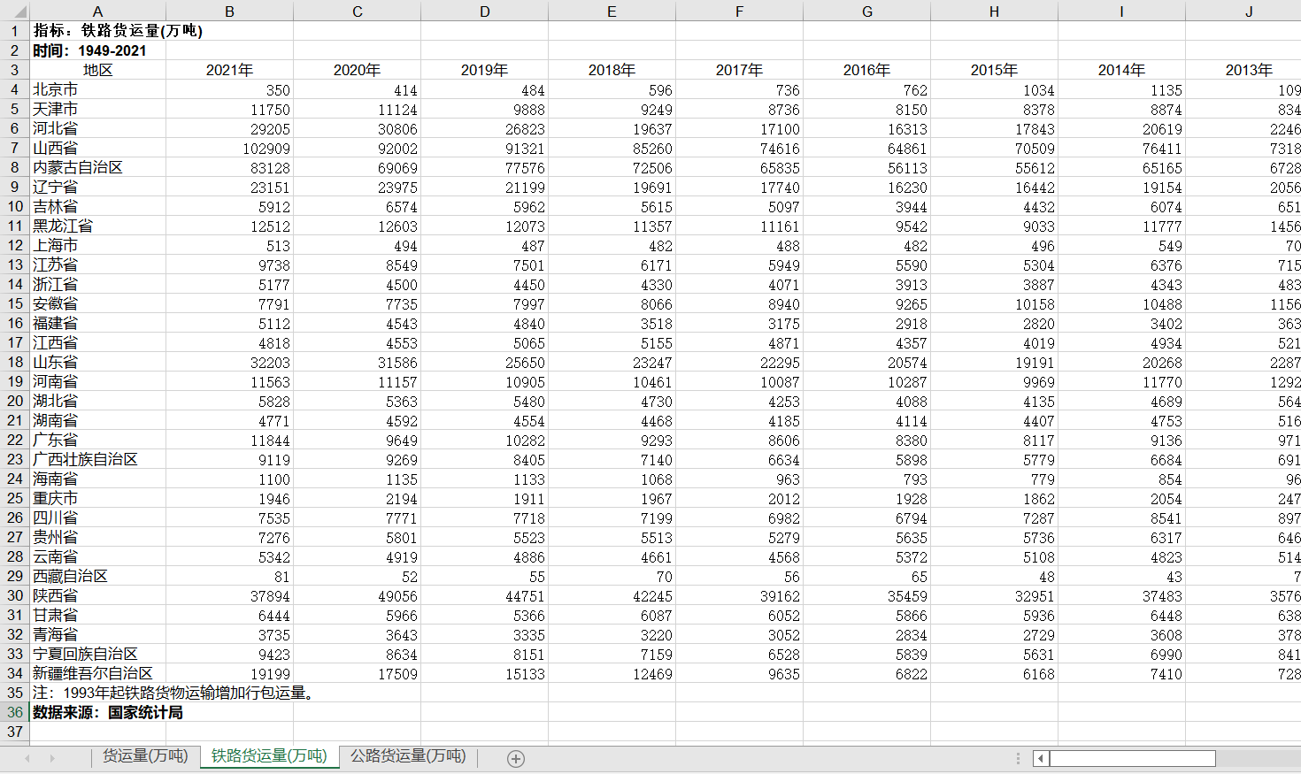This screenshot has height=774, width=1301.
Task: Click the '2015年' header cell
Action: point(994,70)
